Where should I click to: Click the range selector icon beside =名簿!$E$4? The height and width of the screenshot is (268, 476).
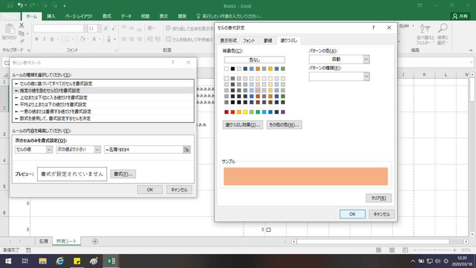tap(186, 149)
